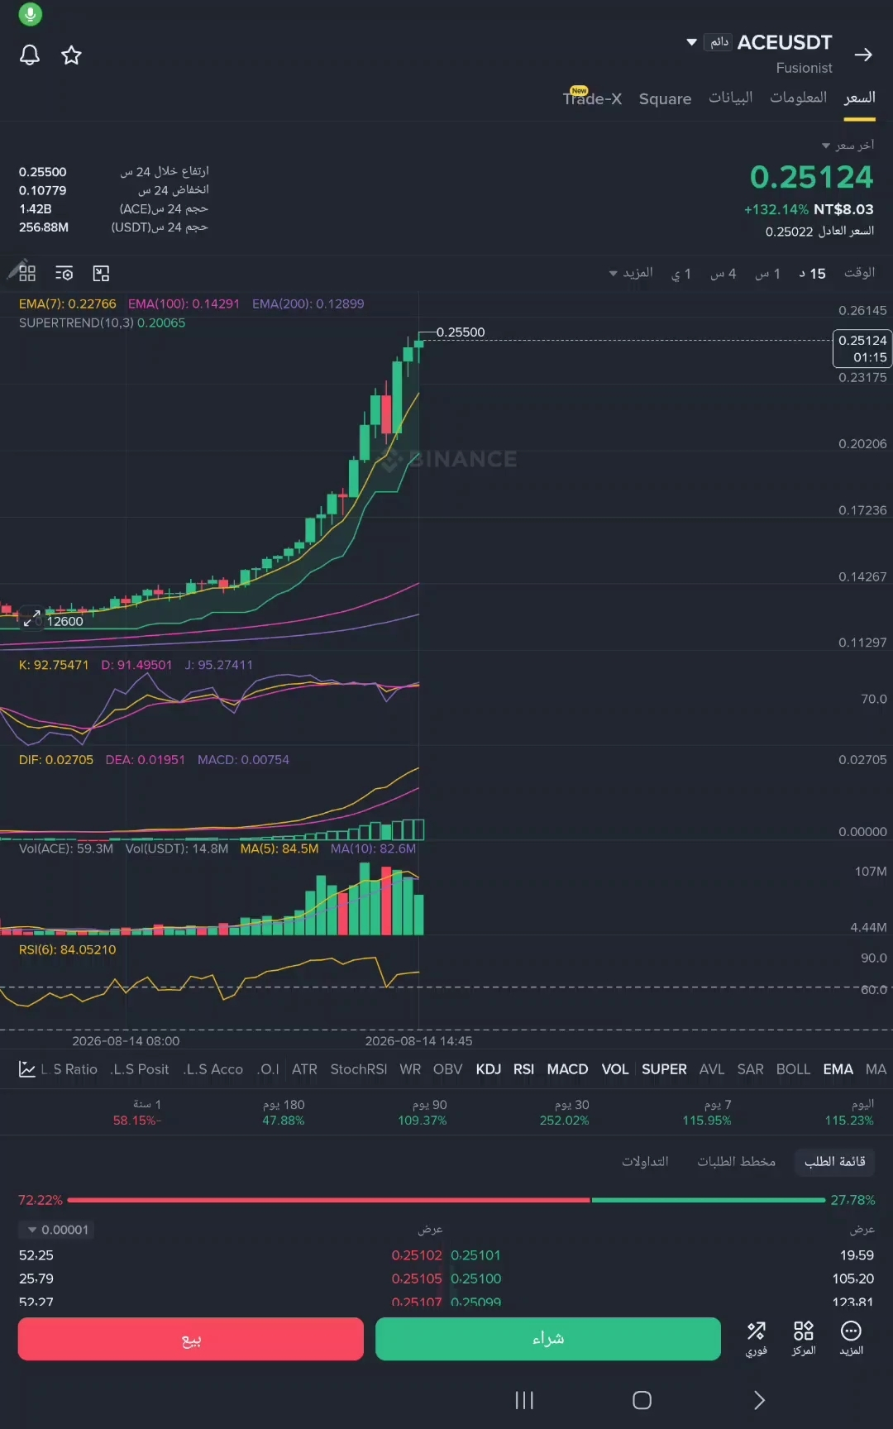The width and height of the screenshot is (893, 1429).
Task: Toggle the WR indicator
Action: coord(410,1069)
